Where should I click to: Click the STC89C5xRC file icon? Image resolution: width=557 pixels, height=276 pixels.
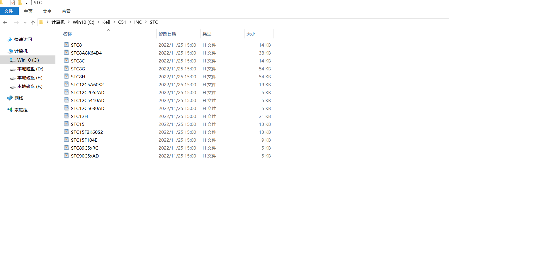(x=67, y=148)
